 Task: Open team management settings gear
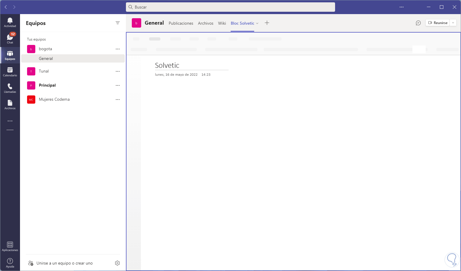point(117,263)
